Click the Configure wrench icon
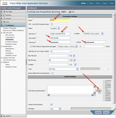Image resolution: width=116 pixels, height=118 pixels. pos(4,25)
